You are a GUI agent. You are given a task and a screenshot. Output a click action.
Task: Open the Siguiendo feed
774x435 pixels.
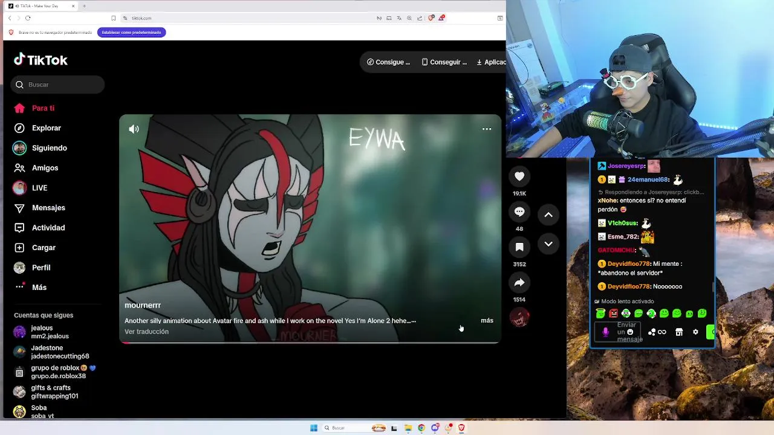[41, 148]
